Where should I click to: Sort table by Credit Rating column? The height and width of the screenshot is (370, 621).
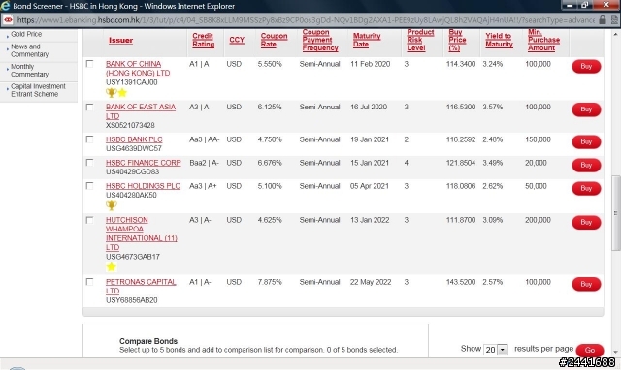click(x=203, y=40)
